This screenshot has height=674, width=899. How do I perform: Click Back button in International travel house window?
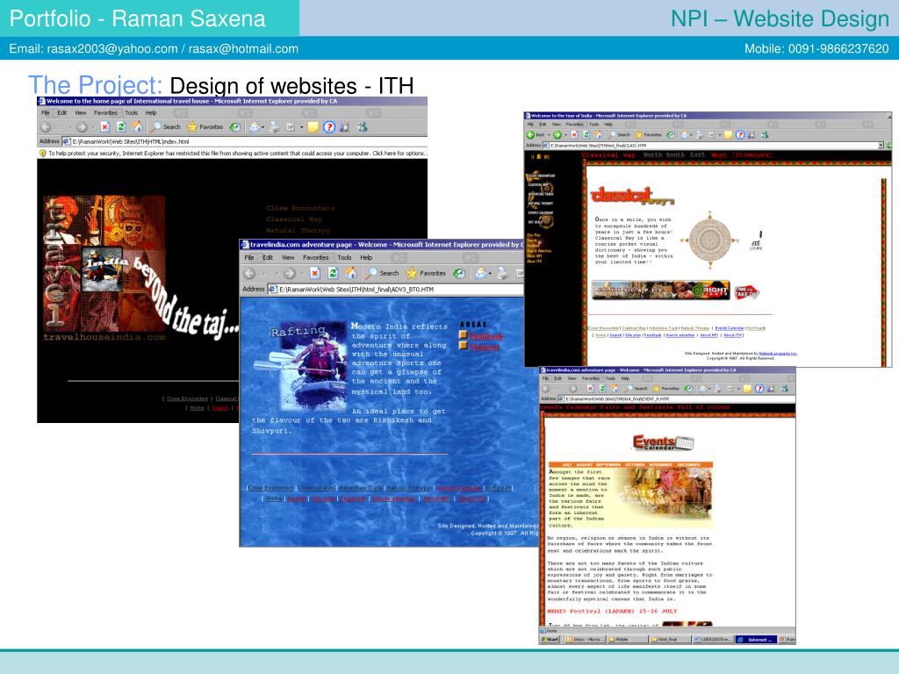[x=52, y=126]
